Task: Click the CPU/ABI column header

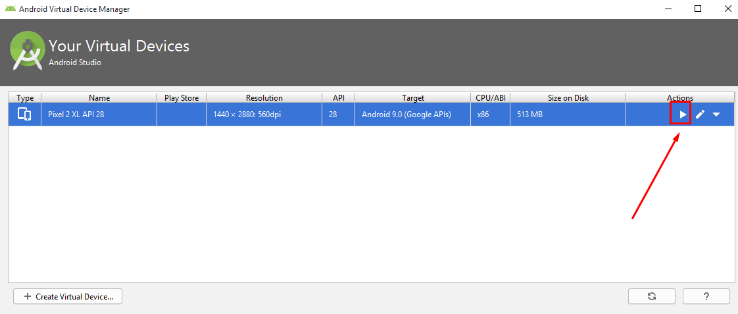Action: 490,97
